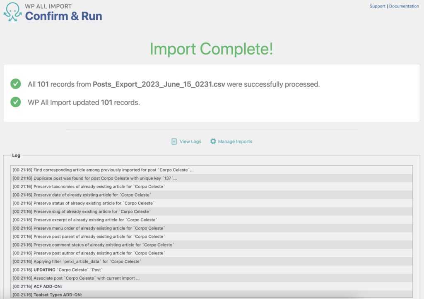Open the Manage Imports link
The width and height of the screenshot is (424, 299).
coord(235,141)
